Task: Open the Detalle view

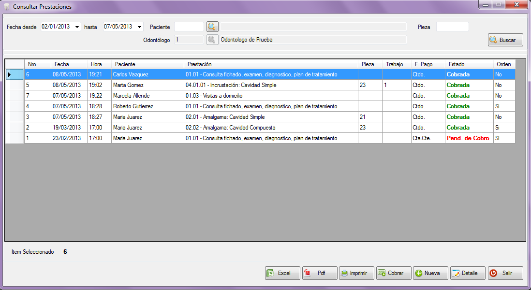Action: (468, 273)
